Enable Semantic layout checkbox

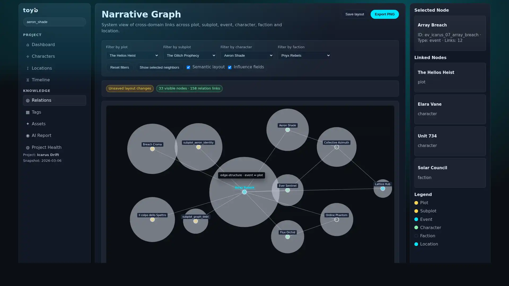click(188, 67)
